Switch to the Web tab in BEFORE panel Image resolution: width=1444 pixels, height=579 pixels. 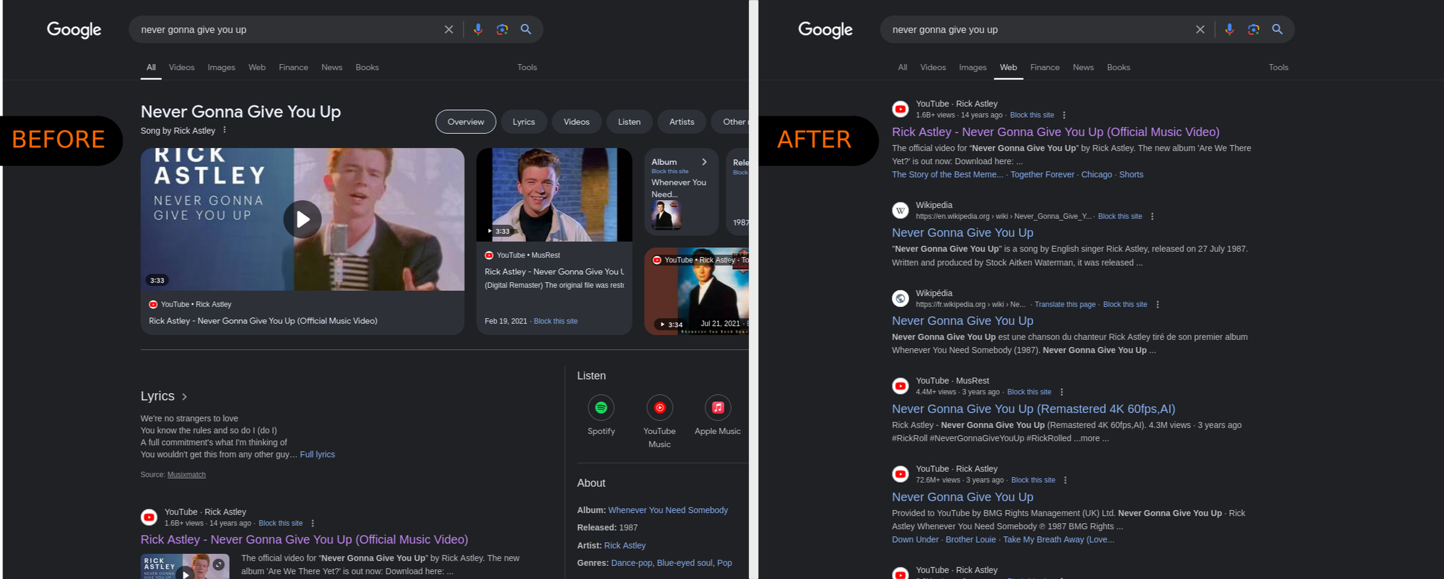tap(257, 67)
